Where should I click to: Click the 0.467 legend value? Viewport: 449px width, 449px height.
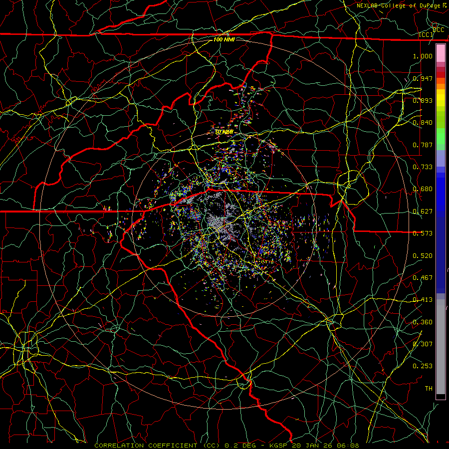point(423,278)
